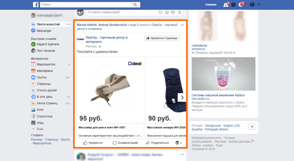Click the Статистика sidebar icon
This screenshot has height=161, width=294.
coord(33,116)
